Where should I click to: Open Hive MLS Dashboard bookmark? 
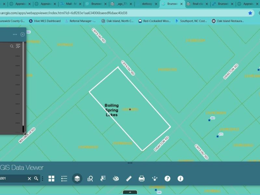pos(45,21)
